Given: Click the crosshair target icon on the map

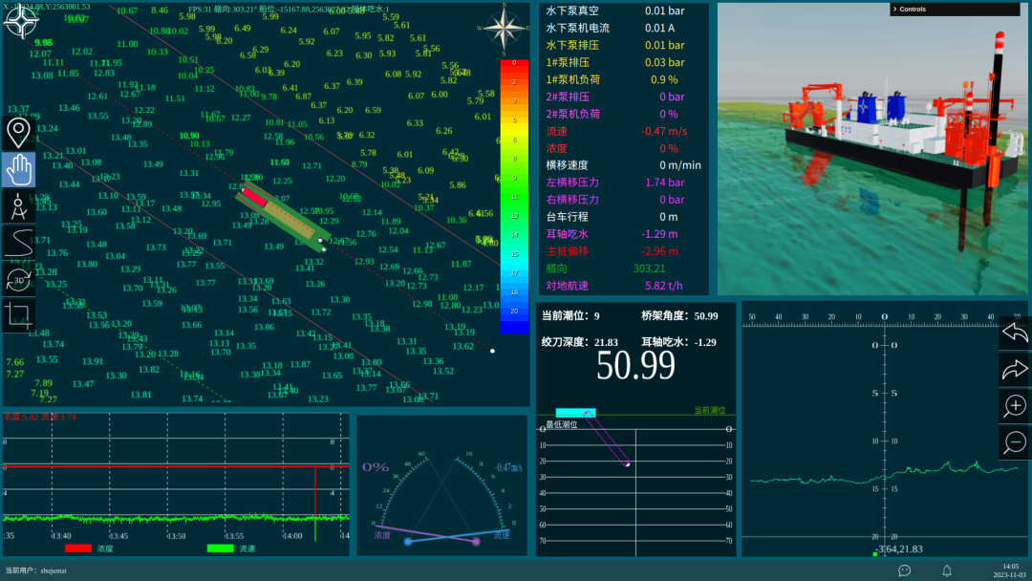Looking at the screenshot, I should pos(21,22).
